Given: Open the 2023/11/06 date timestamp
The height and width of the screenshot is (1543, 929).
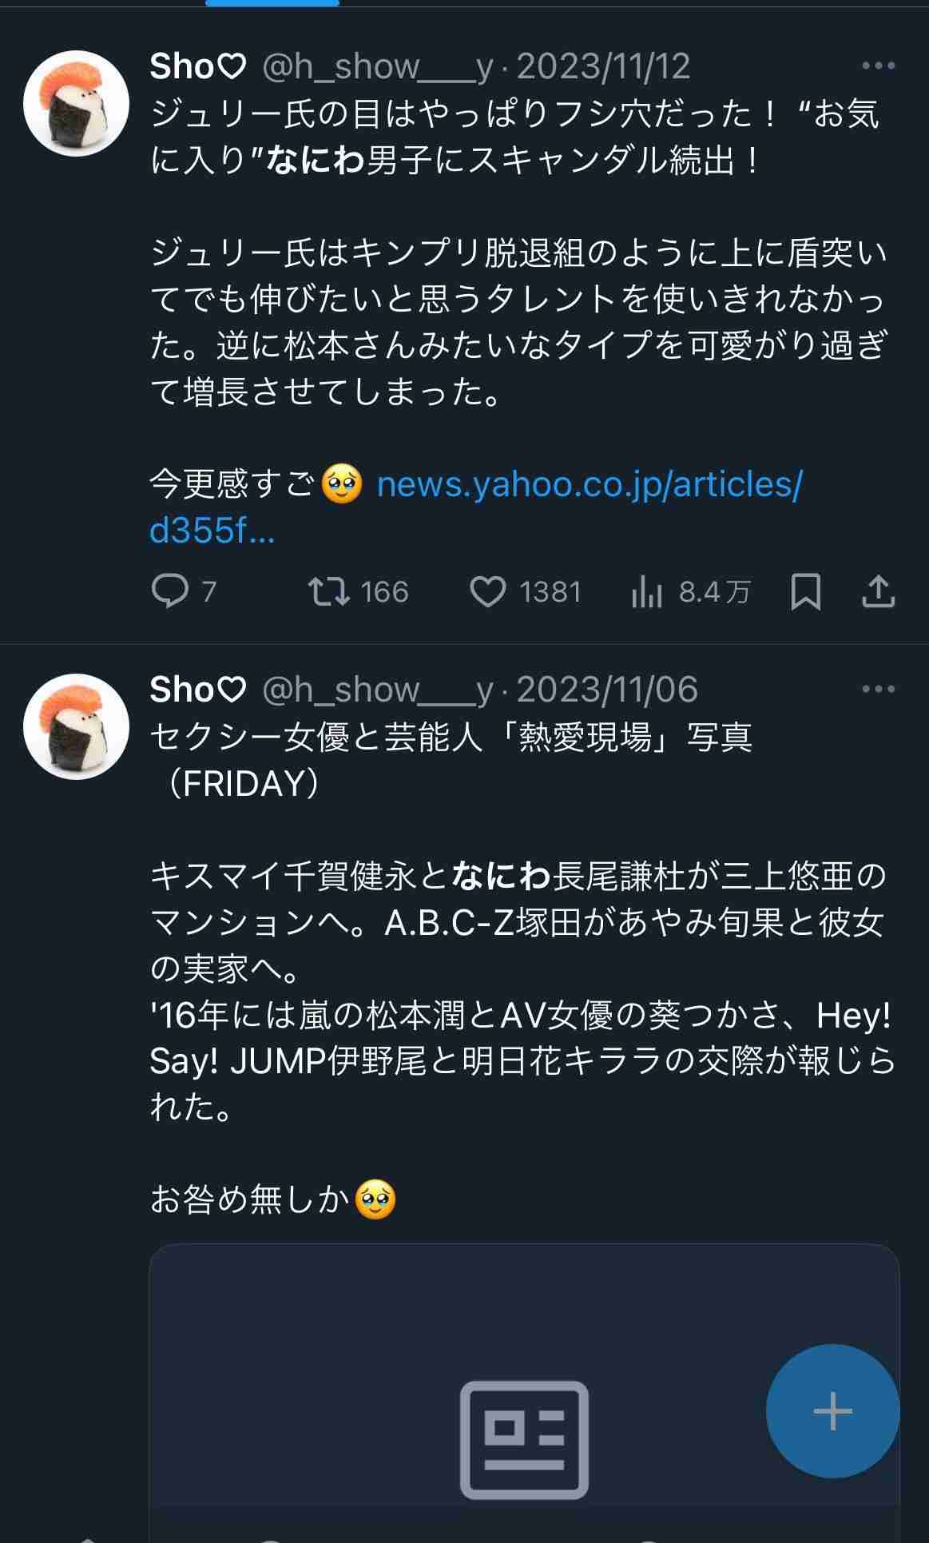Looking at the screenshot, I should point(607,690).
